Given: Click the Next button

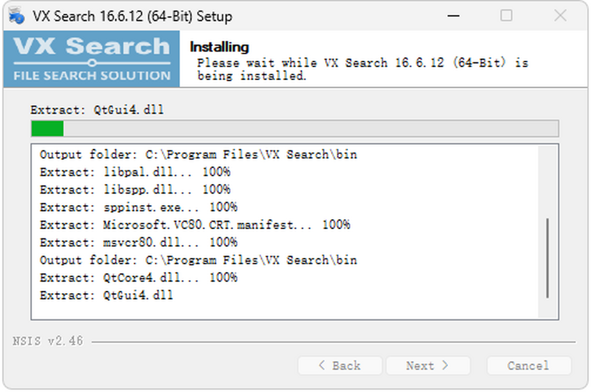Looking at the screenshot, I should pos(428,365).
